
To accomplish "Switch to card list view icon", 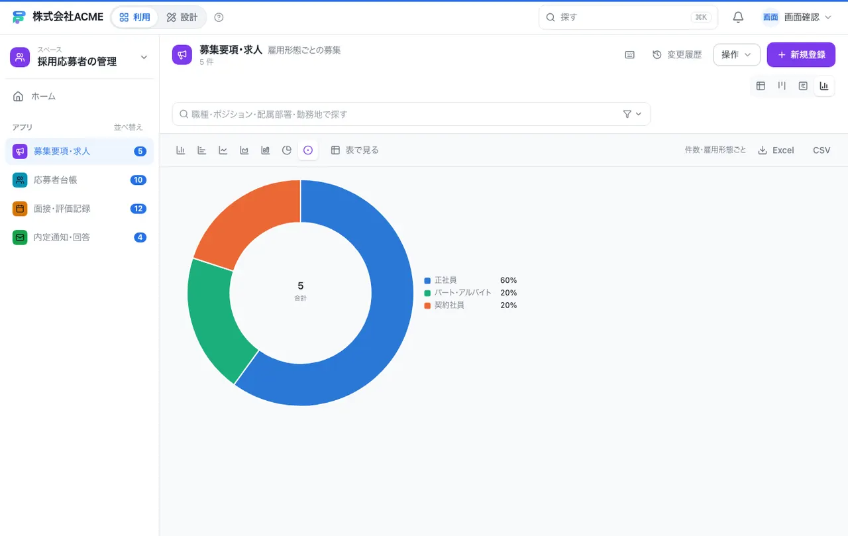I will point(803,85).
